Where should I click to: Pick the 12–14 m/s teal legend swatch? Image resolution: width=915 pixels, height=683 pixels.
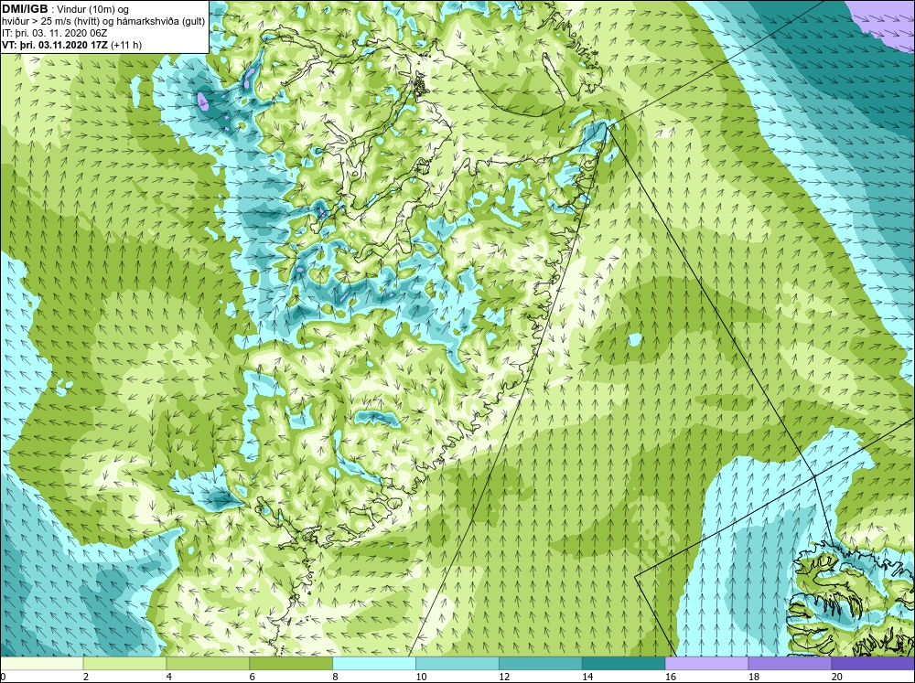point(541,664)
